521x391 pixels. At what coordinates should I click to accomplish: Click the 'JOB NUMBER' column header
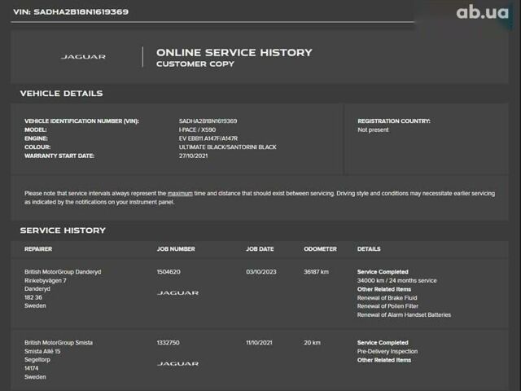(176, 249)
